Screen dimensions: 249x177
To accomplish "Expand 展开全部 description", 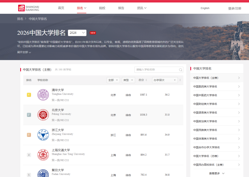I will tap(24, 52).
